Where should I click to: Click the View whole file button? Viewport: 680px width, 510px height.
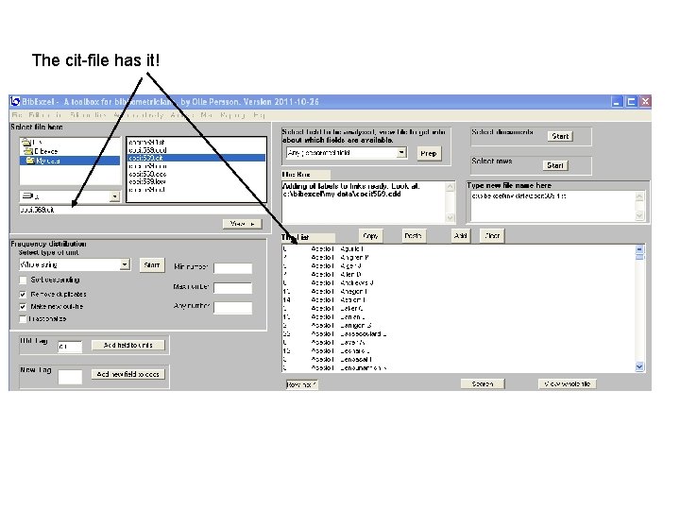point(568,383)
